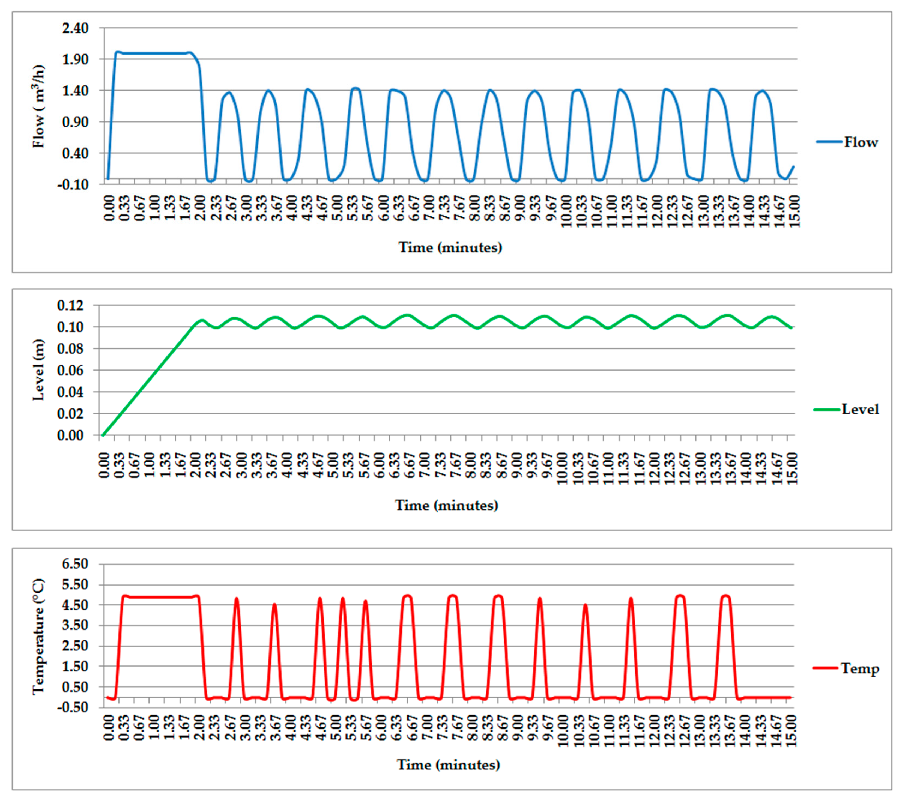Click the 1.90 label on Flow axis
Screen dimensions: 902x803
[76, 59]
